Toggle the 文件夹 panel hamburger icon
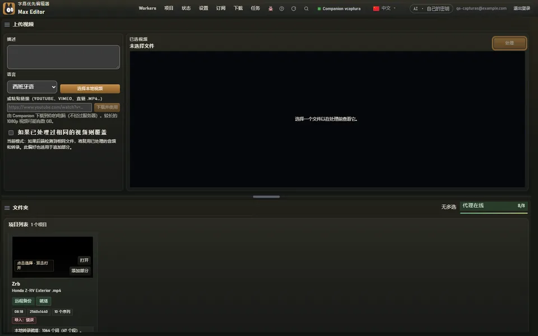Screen dimensions: 538x336 (7, 208)
